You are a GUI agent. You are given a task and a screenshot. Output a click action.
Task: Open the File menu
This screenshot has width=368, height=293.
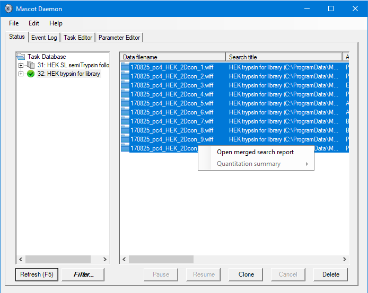14,23
